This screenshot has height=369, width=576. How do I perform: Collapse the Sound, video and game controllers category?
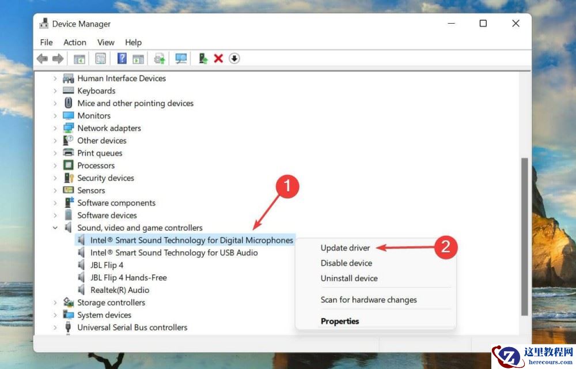(x=55, y=227)
